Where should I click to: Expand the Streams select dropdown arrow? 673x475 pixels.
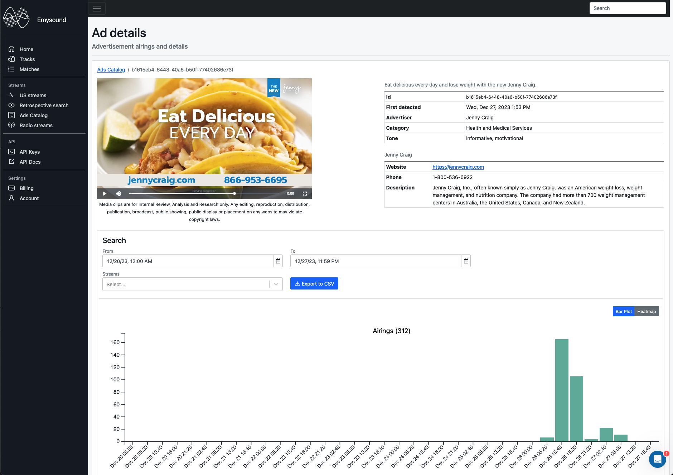276,284
